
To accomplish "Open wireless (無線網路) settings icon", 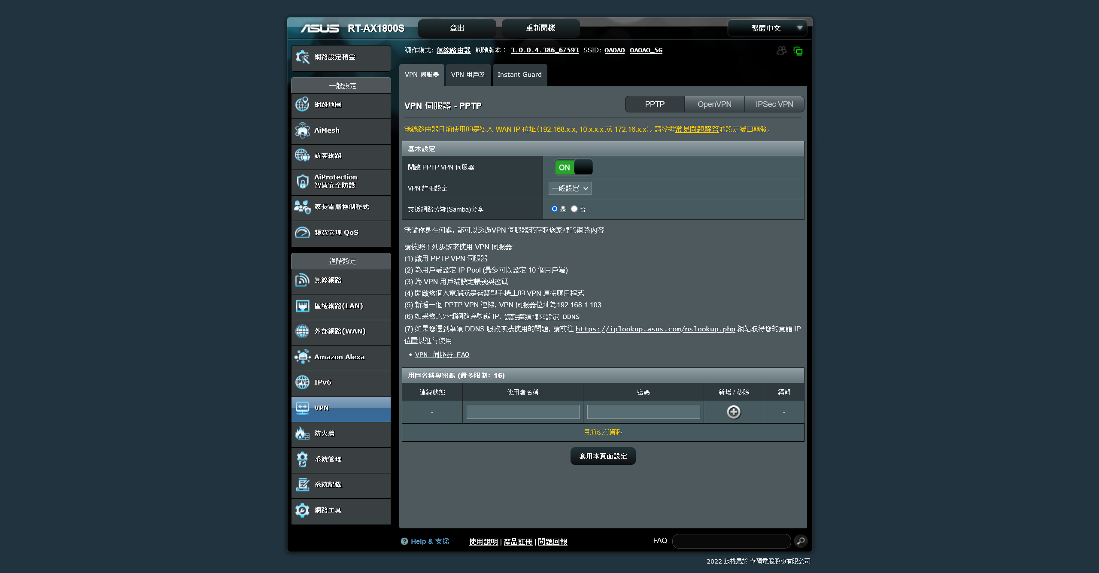I will click(x=302, y=280).
